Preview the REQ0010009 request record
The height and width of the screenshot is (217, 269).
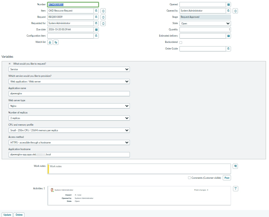103,17
